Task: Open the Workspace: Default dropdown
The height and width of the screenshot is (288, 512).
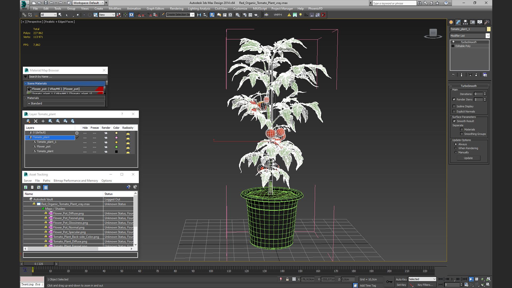Action: 88,3
